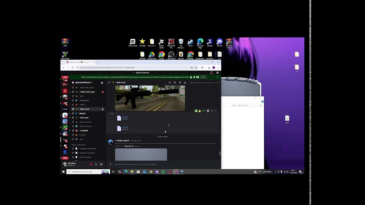
Task: Open the pinned messages icon
Action: (x=180, y=83)
